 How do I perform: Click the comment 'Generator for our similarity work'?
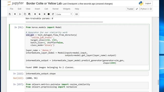(x=47, y=32)
